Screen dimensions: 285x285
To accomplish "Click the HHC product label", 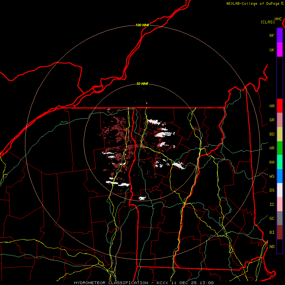I will tap(278, 19).
